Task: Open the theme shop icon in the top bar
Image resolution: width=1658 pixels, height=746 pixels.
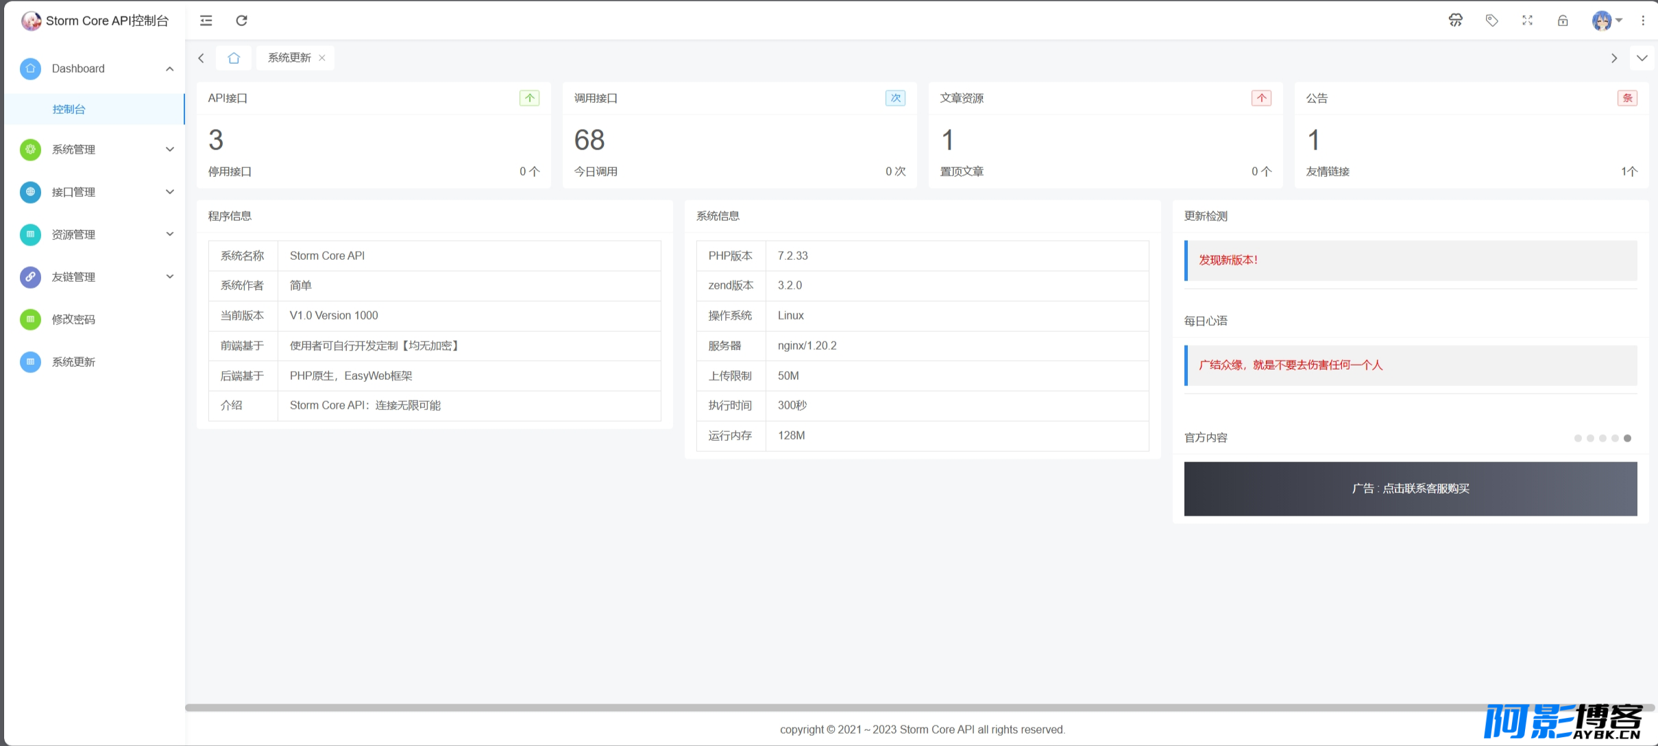Action: pos(1456,21)
